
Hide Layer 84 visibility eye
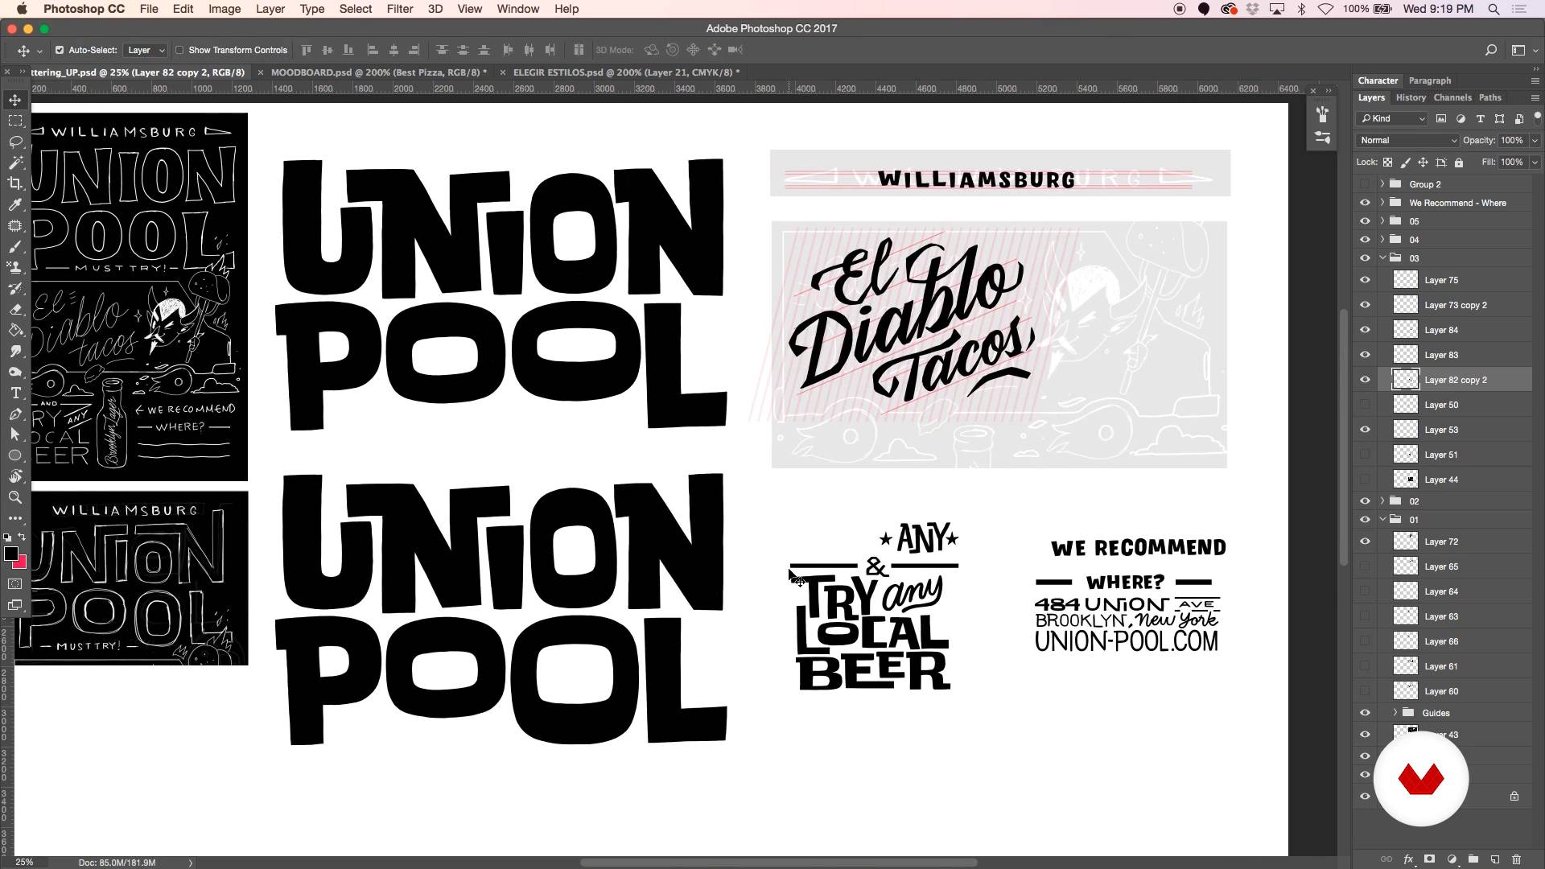[x=1365, y=330]
